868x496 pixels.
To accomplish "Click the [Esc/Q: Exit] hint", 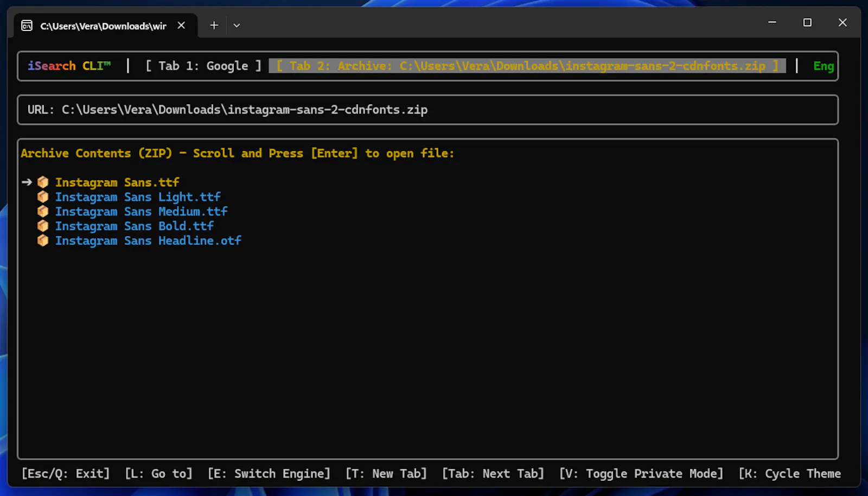I will 66,474.
